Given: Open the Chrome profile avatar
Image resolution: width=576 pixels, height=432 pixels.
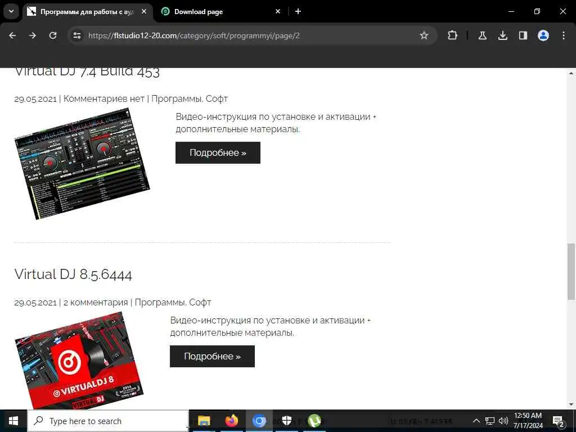Looking at the screenshot, I should tap(543, 35).
